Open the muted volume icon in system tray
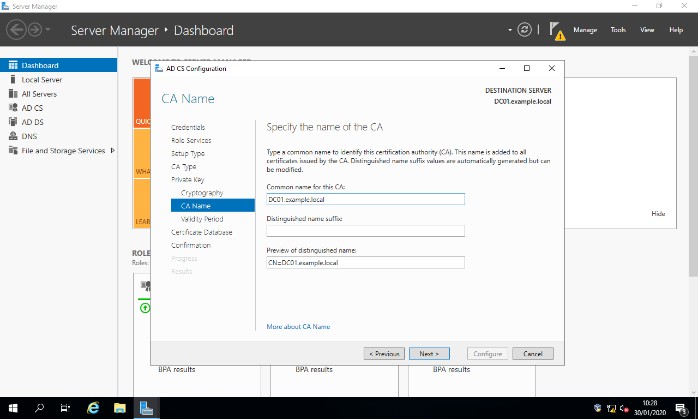Screen dimensions: 698x419 623,408
